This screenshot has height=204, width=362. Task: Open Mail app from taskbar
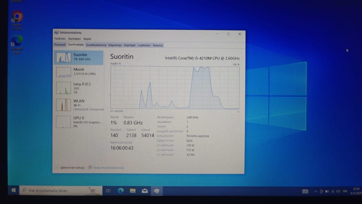[145, 191]
